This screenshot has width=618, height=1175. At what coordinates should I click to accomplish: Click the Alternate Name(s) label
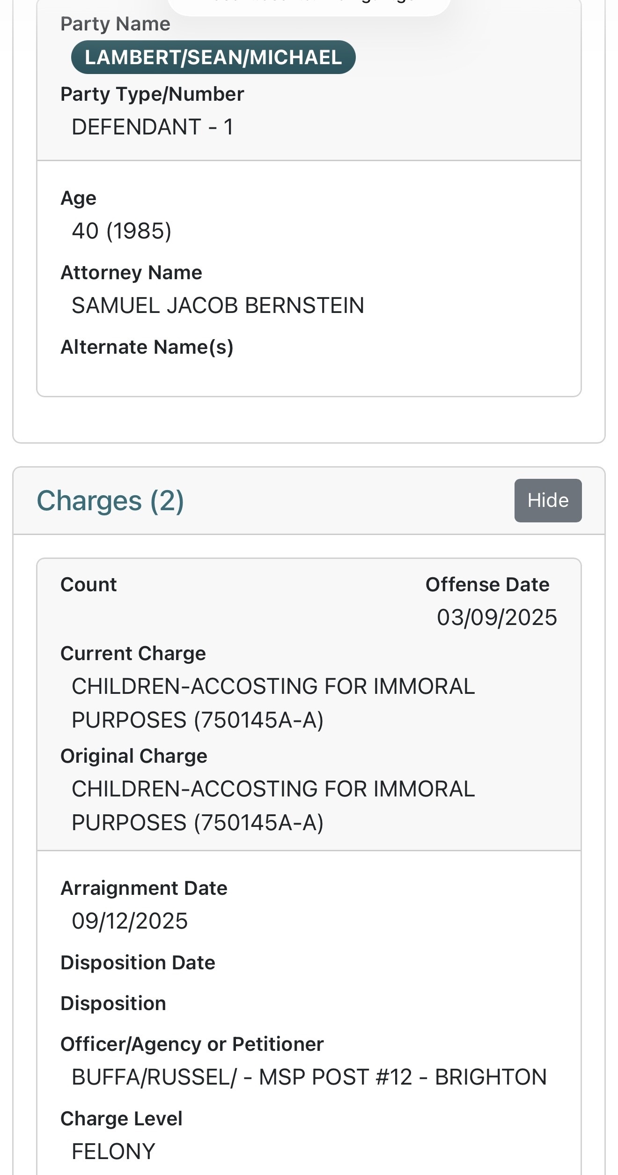click(x=147, y=347)
